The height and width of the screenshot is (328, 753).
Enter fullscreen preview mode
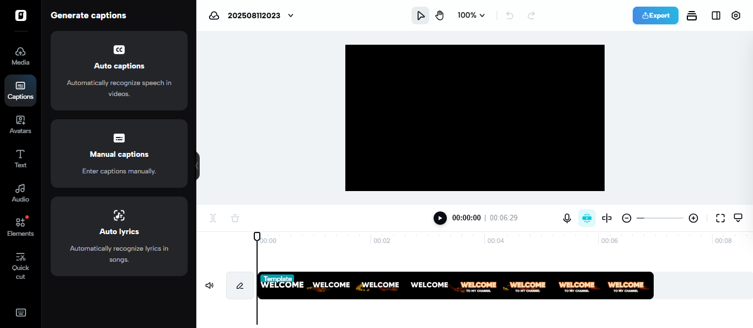tap(720, 218)
